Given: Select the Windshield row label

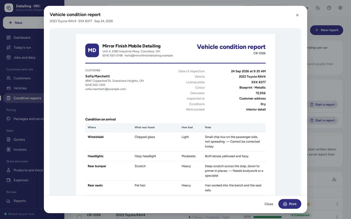Looking at the screenshot, I should pos(96,137).
